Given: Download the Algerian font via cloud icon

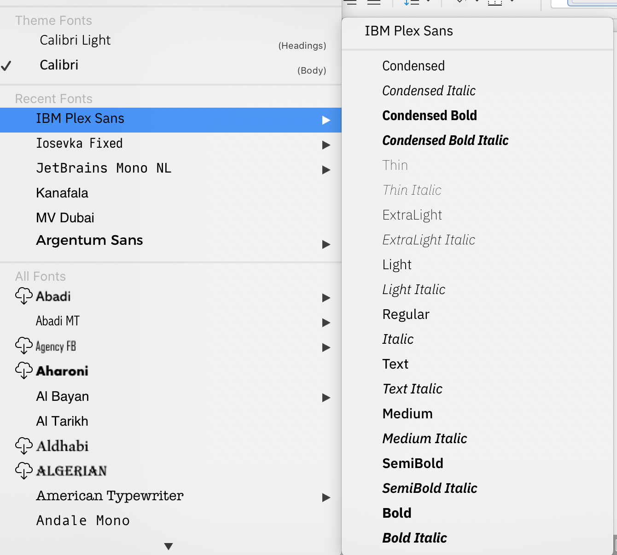Looking at the screenshot, I should (24, 470).
